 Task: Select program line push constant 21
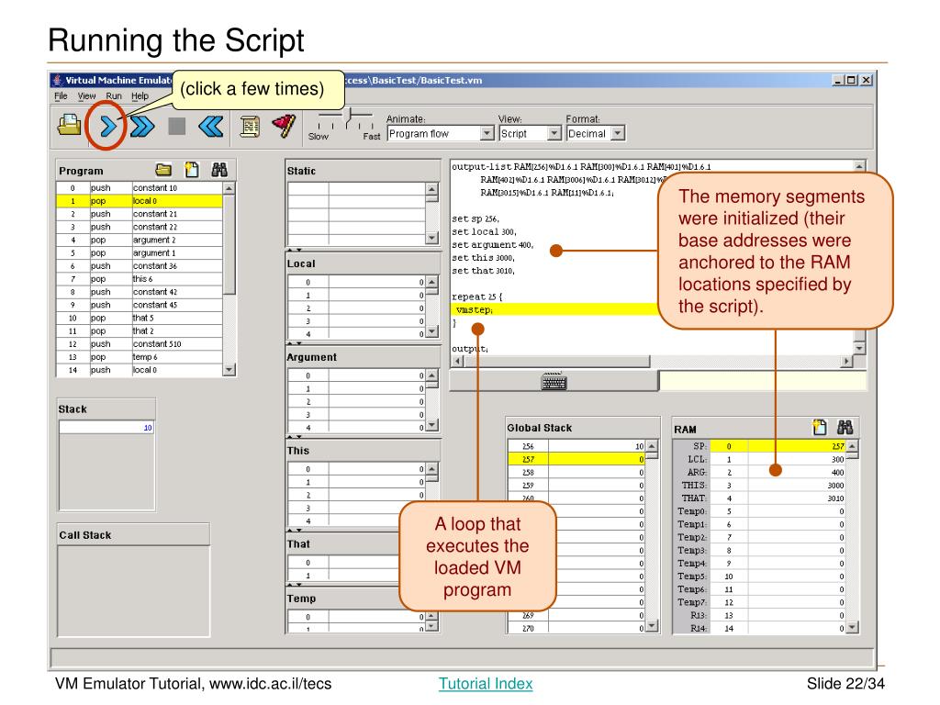140,214
